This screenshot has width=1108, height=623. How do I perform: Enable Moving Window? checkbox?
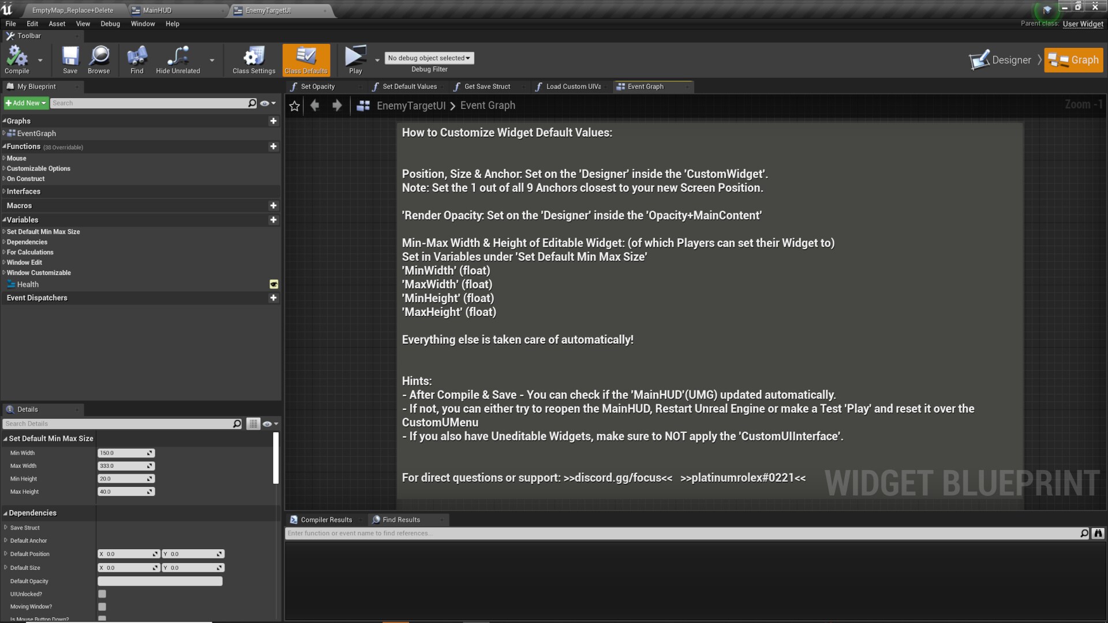click(102, 607)
